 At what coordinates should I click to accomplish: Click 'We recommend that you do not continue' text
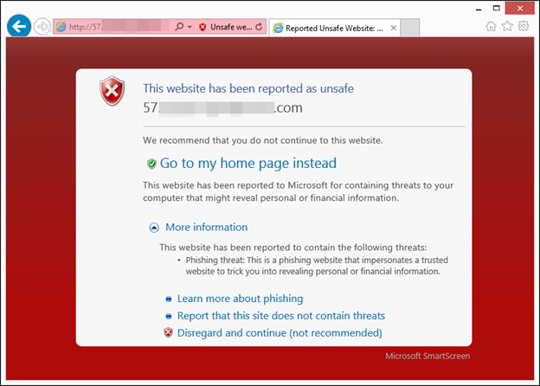[x=263, y=140]
